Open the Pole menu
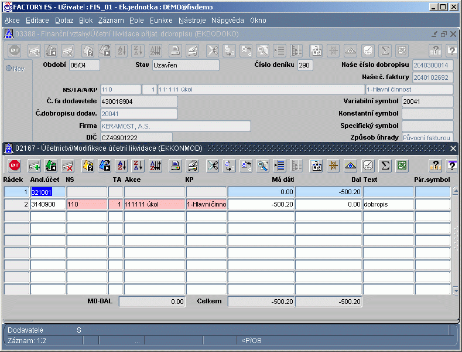462x352 pixels. tap(136, 21)
